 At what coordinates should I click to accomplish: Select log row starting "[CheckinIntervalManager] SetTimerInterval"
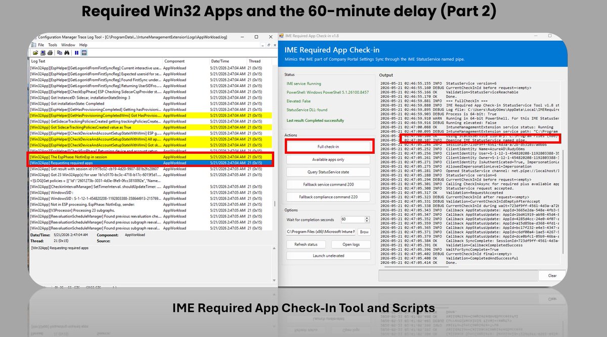pyautogui.click(x=151, y=187)
